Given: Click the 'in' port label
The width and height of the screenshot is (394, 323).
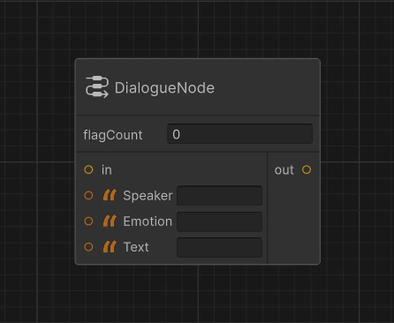Looking at the screenshot, I should point(107,170).
